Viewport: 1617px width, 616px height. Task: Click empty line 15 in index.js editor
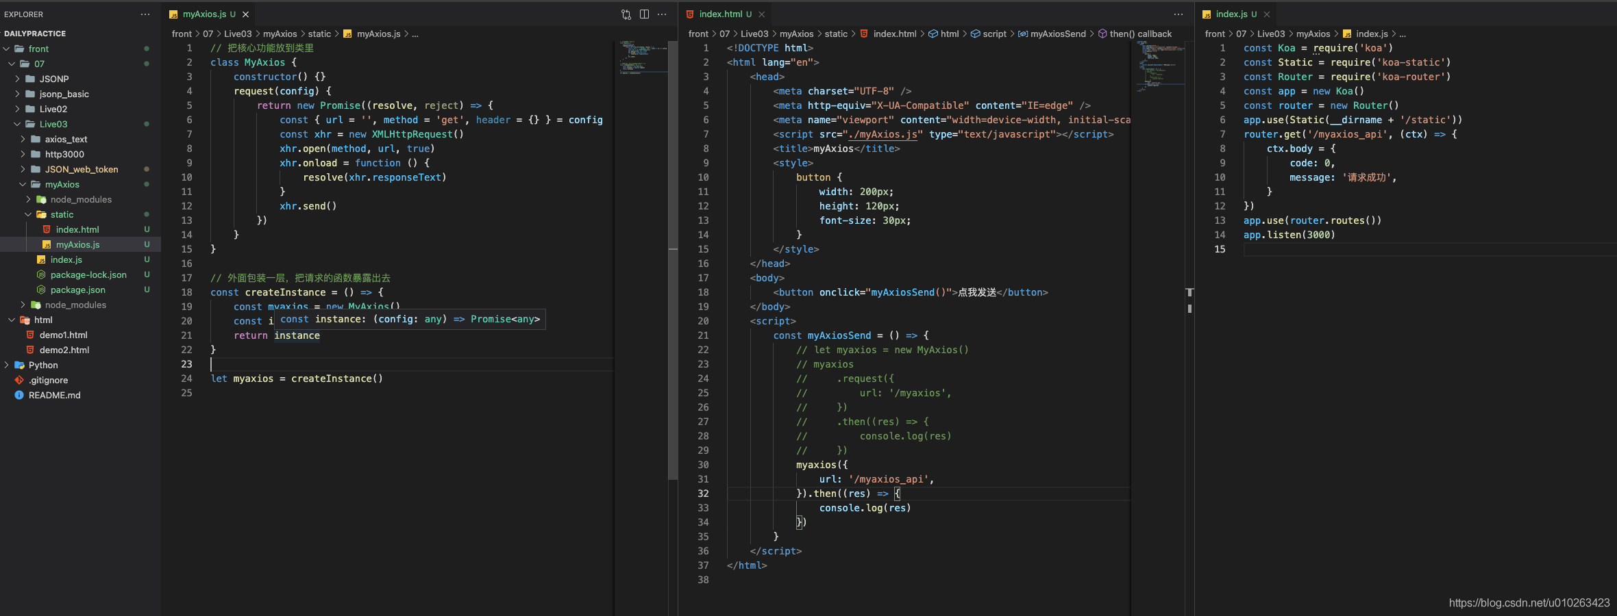[1429, 249]
